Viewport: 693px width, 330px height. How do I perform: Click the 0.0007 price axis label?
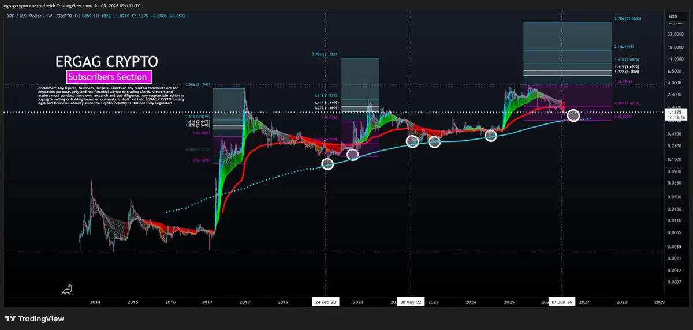tap(676, 282)
